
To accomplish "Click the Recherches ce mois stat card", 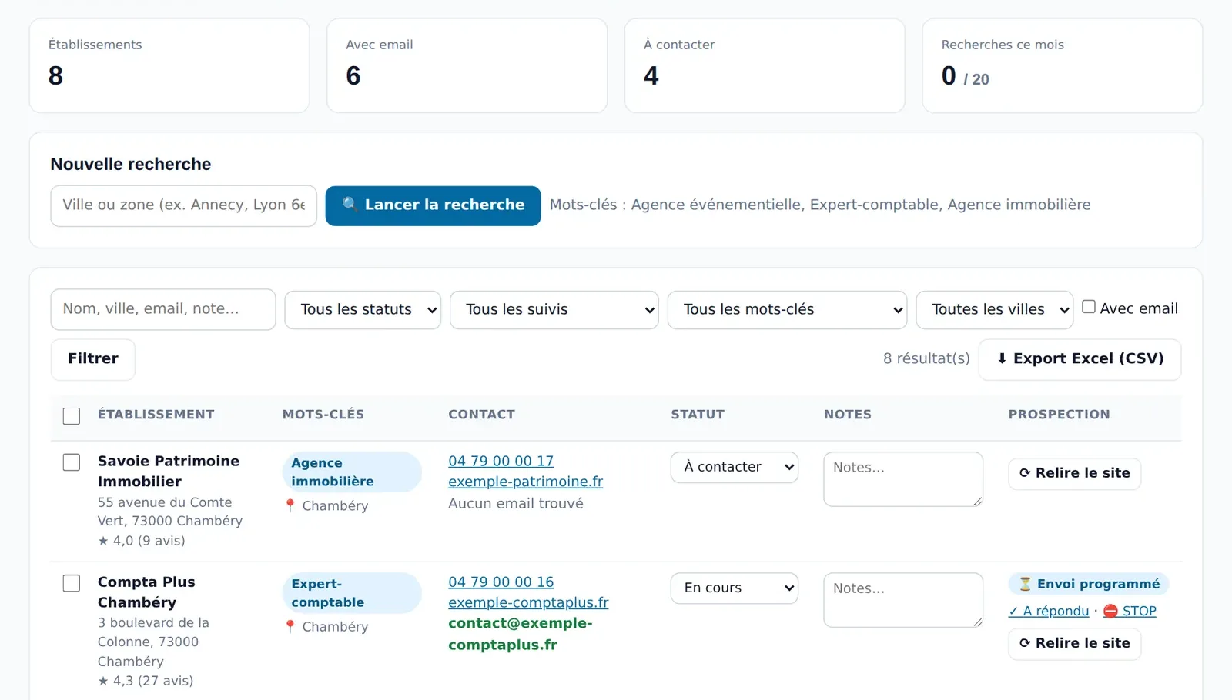I will click(1063, 65).
